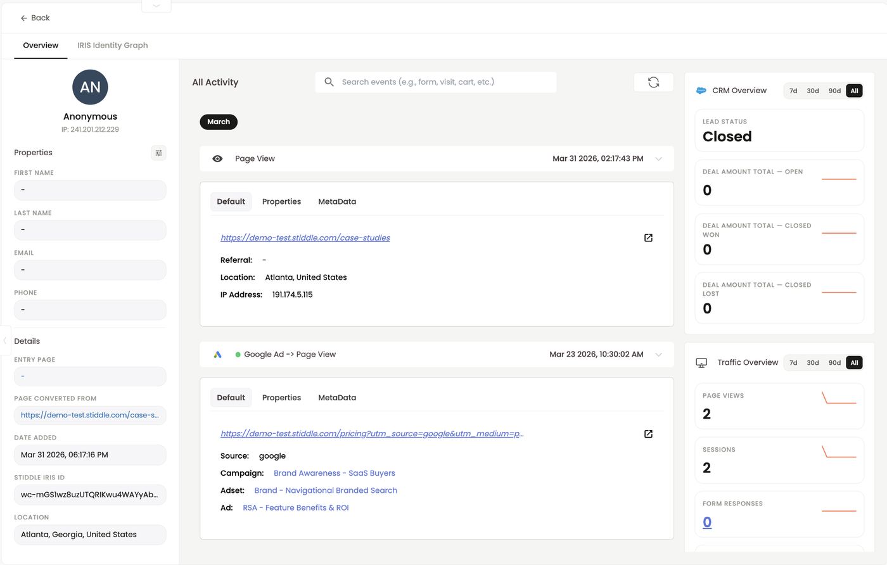Viewport: 887px width, 565px height.
Task: Select All range in Traffic Overview
Action: (x=854, y=363)
